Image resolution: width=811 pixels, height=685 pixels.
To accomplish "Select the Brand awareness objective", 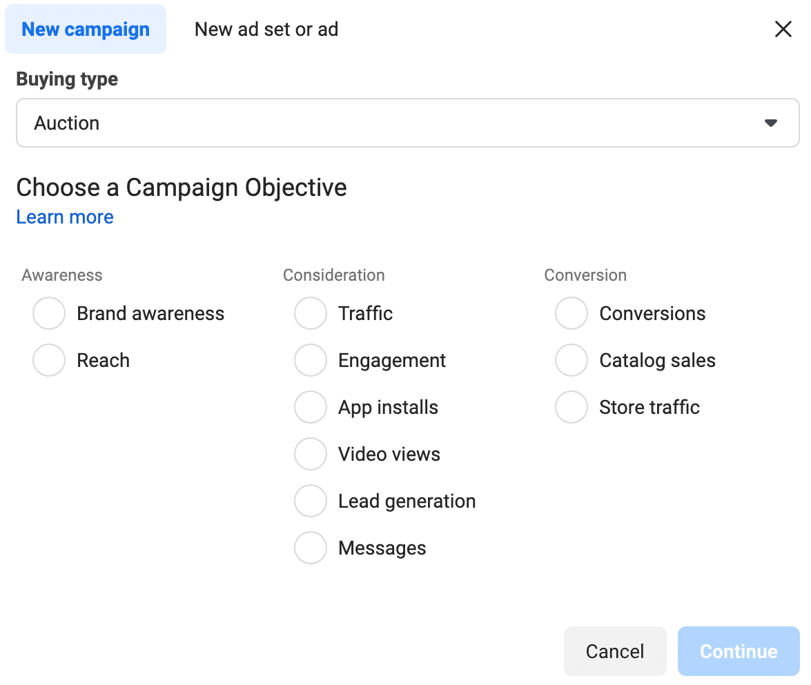I will pos(49,314).
